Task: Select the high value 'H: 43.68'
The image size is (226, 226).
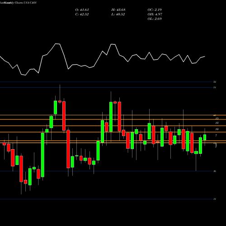Action: pos(118,10)
